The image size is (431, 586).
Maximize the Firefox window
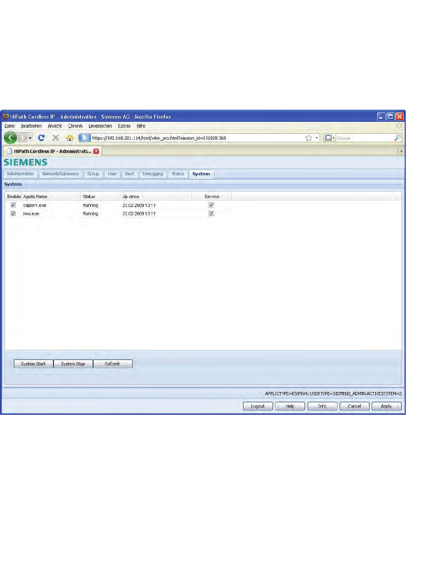pyautogui.click(x=390, y=116)
